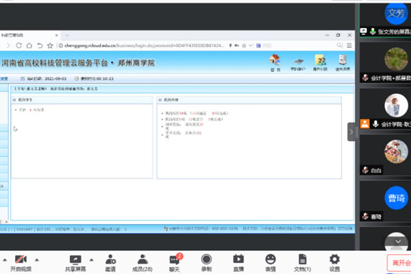Reload page in shared browser
This screenshot has width=411, height=274.
tap(18, 45)
